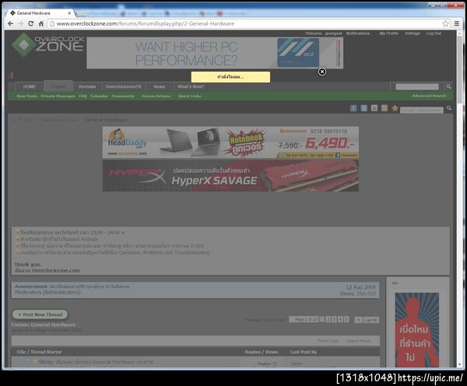Open the Settings link
The height and width of the screenshot is (386, 467).
pos(413,33)
